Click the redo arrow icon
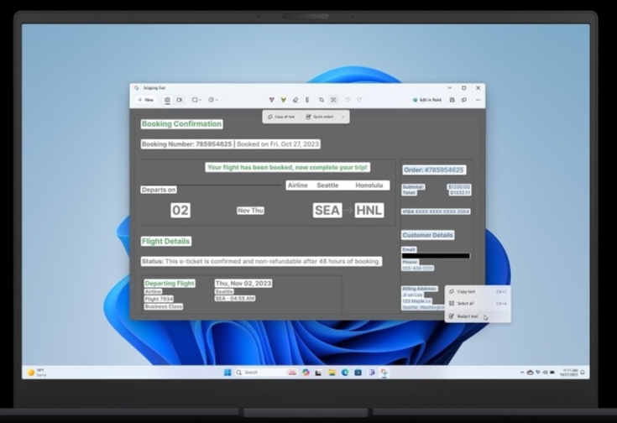 tap(359, 100)
